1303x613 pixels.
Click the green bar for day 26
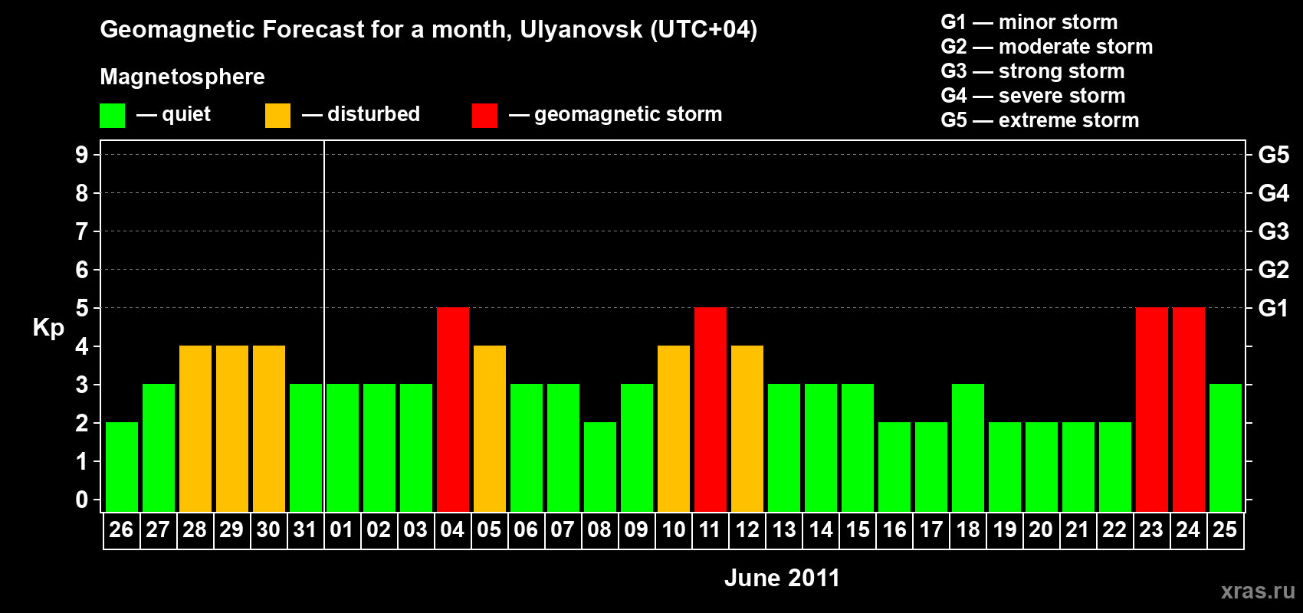click(x=122, y=467)
